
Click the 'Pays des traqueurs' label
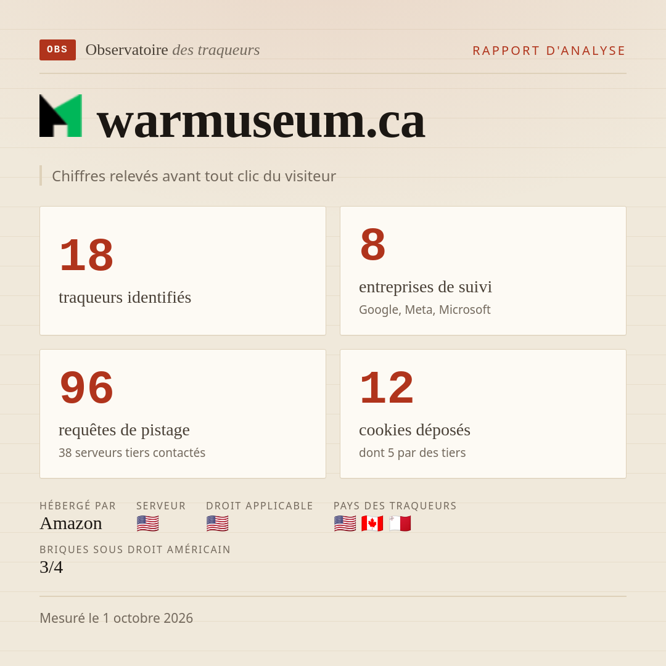[395, 506]
